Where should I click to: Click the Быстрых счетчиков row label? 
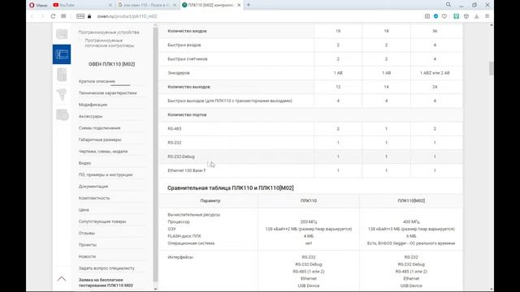click(x=188, y=59)
